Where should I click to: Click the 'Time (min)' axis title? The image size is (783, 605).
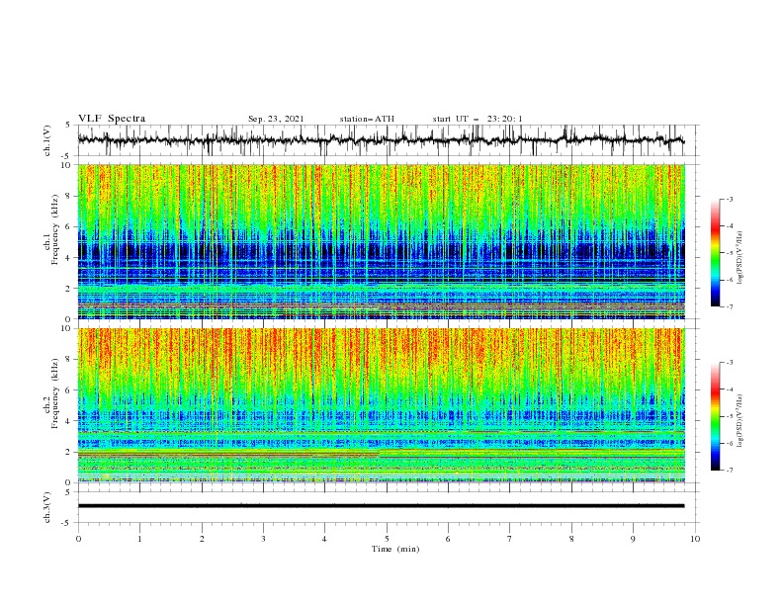(395, 549)
